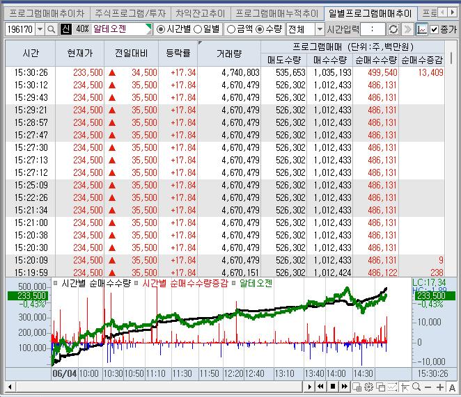Open stock search magnifier next to code 196170
This screenshot has width=461, height=397.
coord(51,29)
